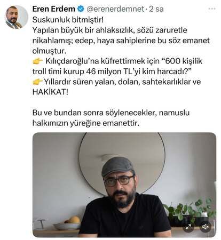Open the Eren Erdem display name link

(54, 9)
